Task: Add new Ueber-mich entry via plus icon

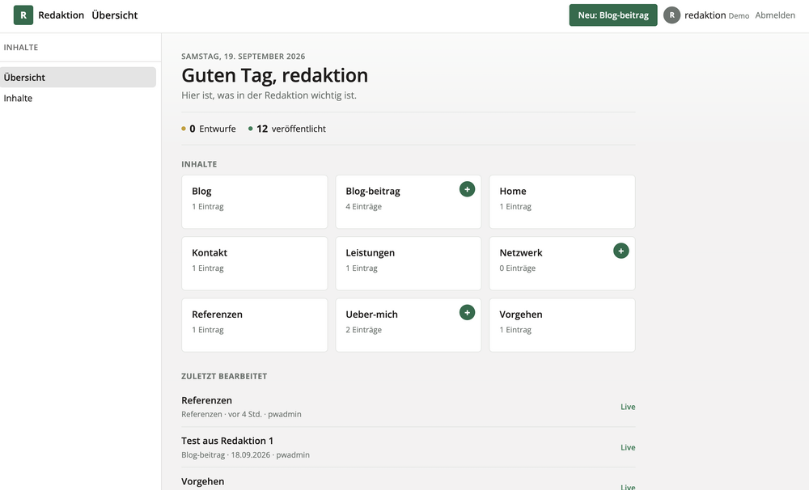Action: click(x=467, y=313)
